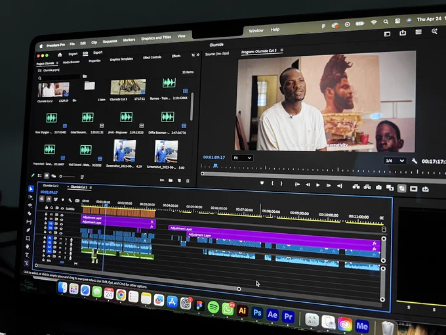Viewport: 446px width, 335px height.
Task: Go to Home screen icon
Action: point(60,55)
